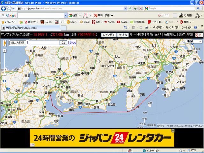Viewport: 204px width, 153px height.
Task: Click the Home icon in command bar
Action: tap(125, 27)
